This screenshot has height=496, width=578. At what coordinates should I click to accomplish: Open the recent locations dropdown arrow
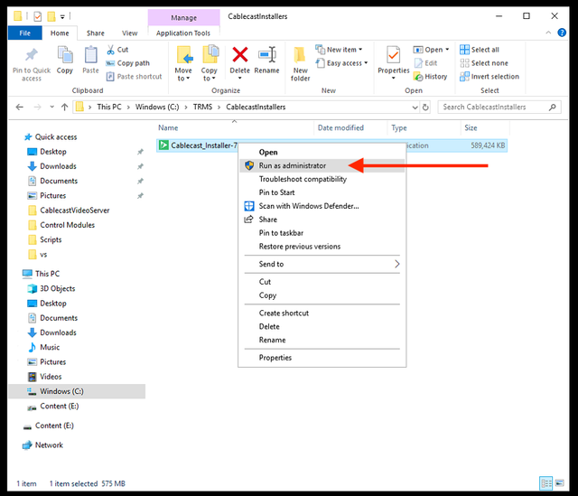[52, 107]
